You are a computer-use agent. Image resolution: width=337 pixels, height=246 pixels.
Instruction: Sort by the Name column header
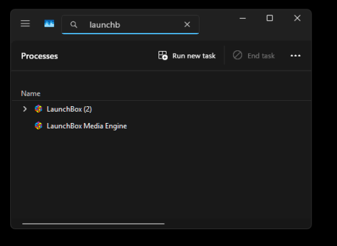(30, 93)
